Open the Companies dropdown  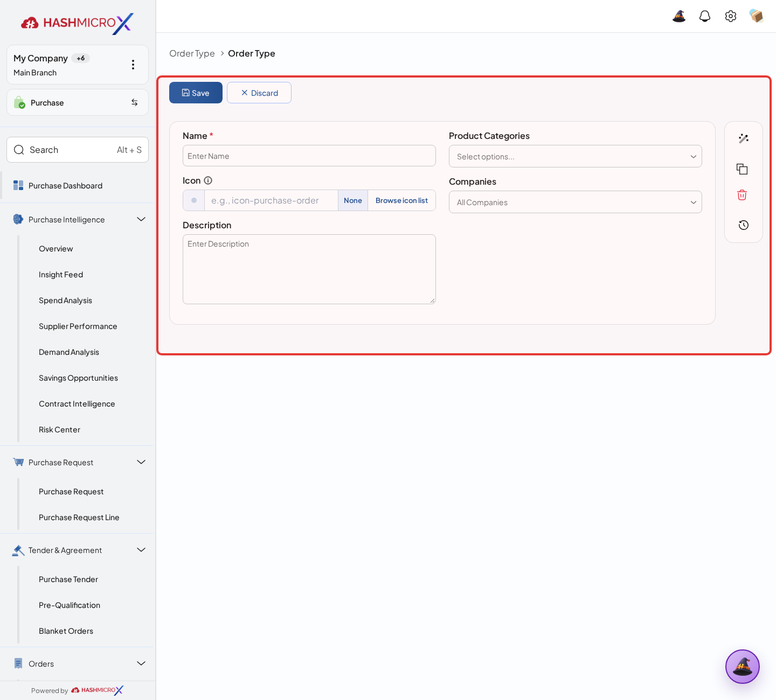(576, 202)
